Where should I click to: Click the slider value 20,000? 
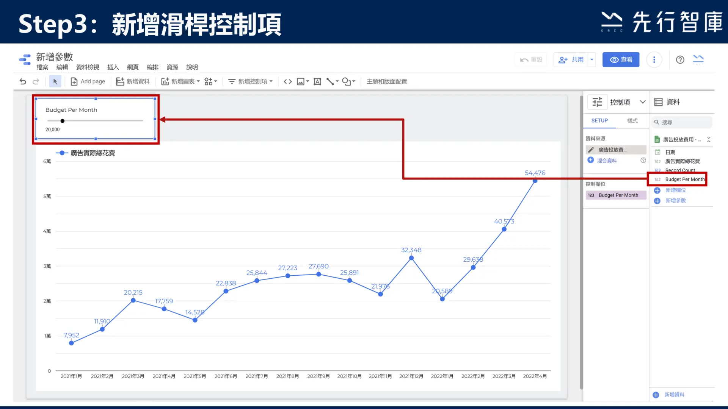coord(52,130)
